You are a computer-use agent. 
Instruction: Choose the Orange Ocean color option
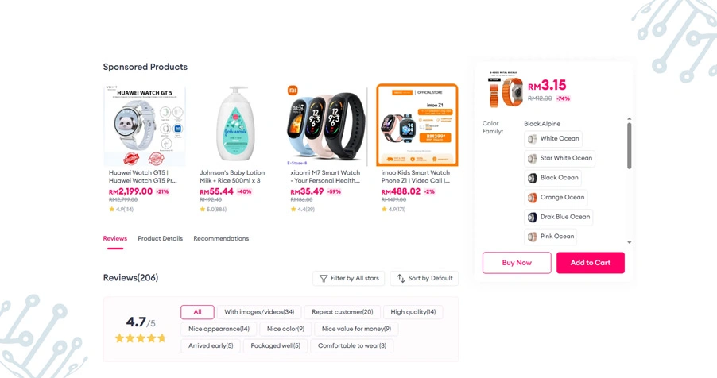556,198
